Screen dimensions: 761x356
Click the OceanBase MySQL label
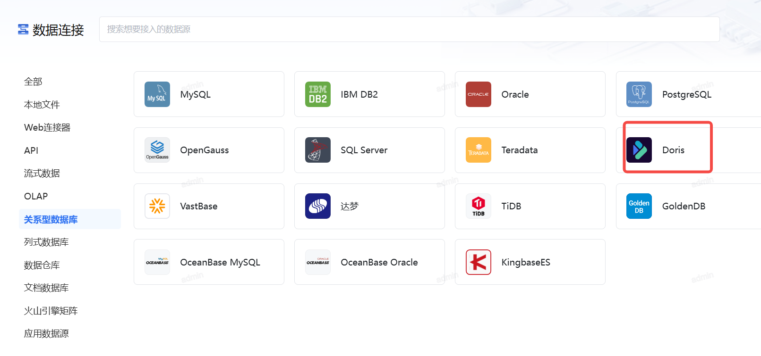(220, 262)
